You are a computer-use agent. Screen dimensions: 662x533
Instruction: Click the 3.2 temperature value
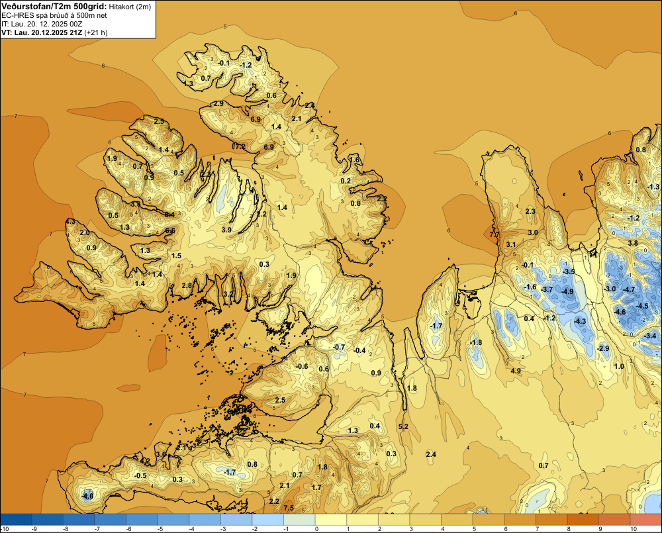(228, 293)
